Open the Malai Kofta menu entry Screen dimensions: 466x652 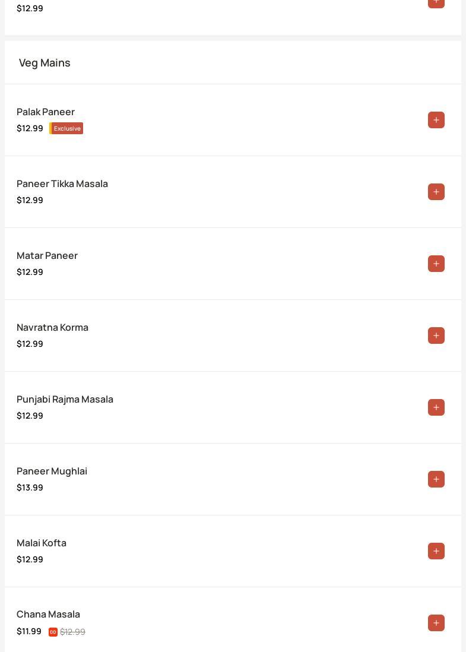coord(42,543)
